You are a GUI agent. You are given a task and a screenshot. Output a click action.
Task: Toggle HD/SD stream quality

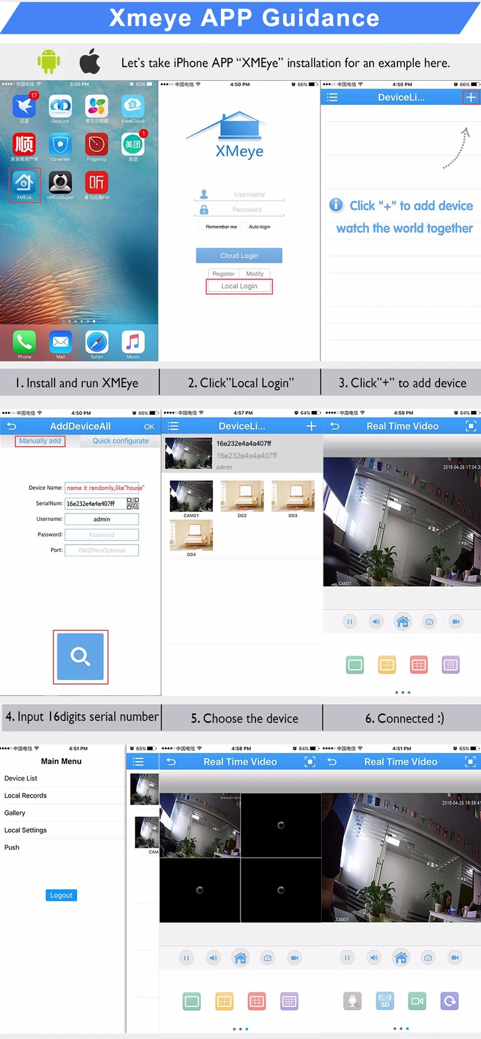[385, 1001]
